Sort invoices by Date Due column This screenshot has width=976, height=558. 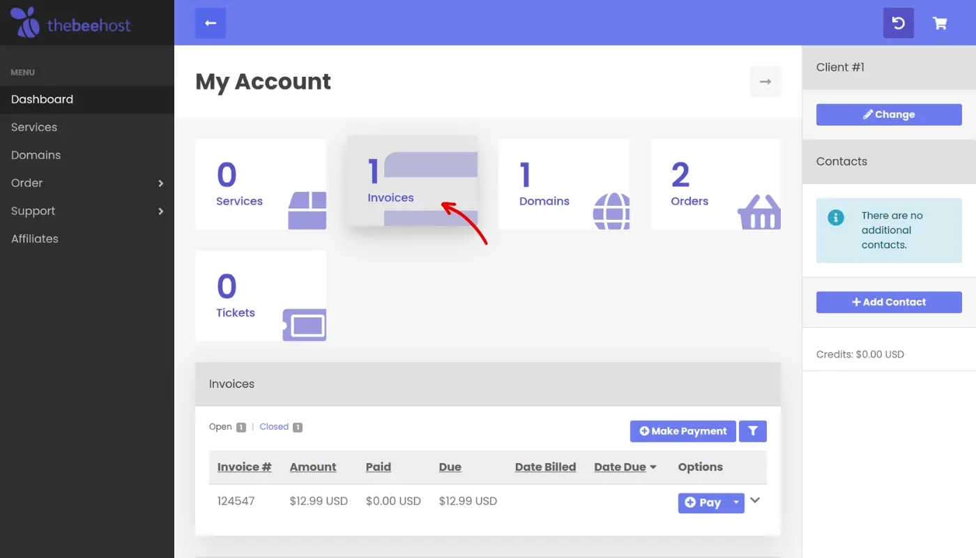coord(620,467)
